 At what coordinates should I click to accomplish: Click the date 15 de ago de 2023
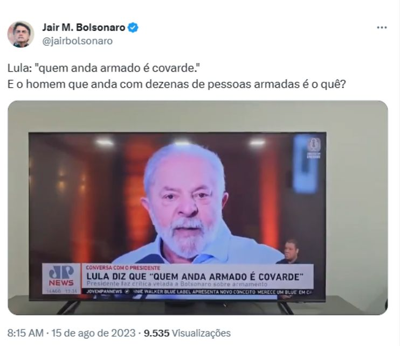click(x=93, y=333)
